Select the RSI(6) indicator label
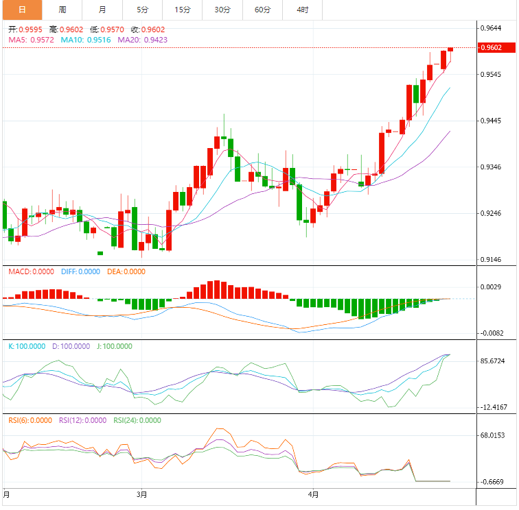Screen dimensions: 519x510 click(30, 421)
